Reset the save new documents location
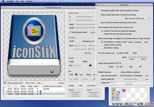 point(147,76)
